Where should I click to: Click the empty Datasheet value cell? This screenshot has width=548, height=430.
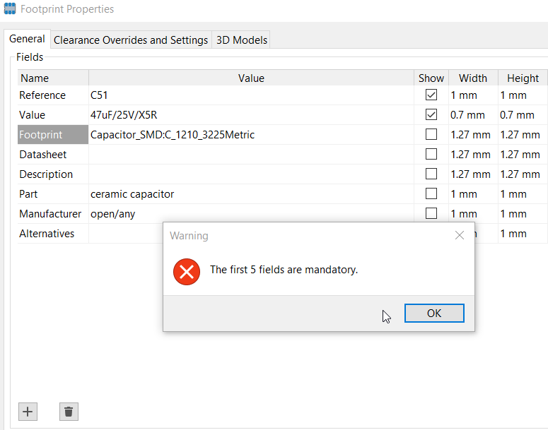(x=251, y=154)
